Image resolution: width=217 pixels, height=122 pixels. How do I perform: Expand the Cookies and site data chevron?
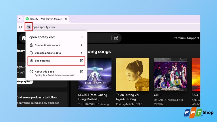coord(82,53)
